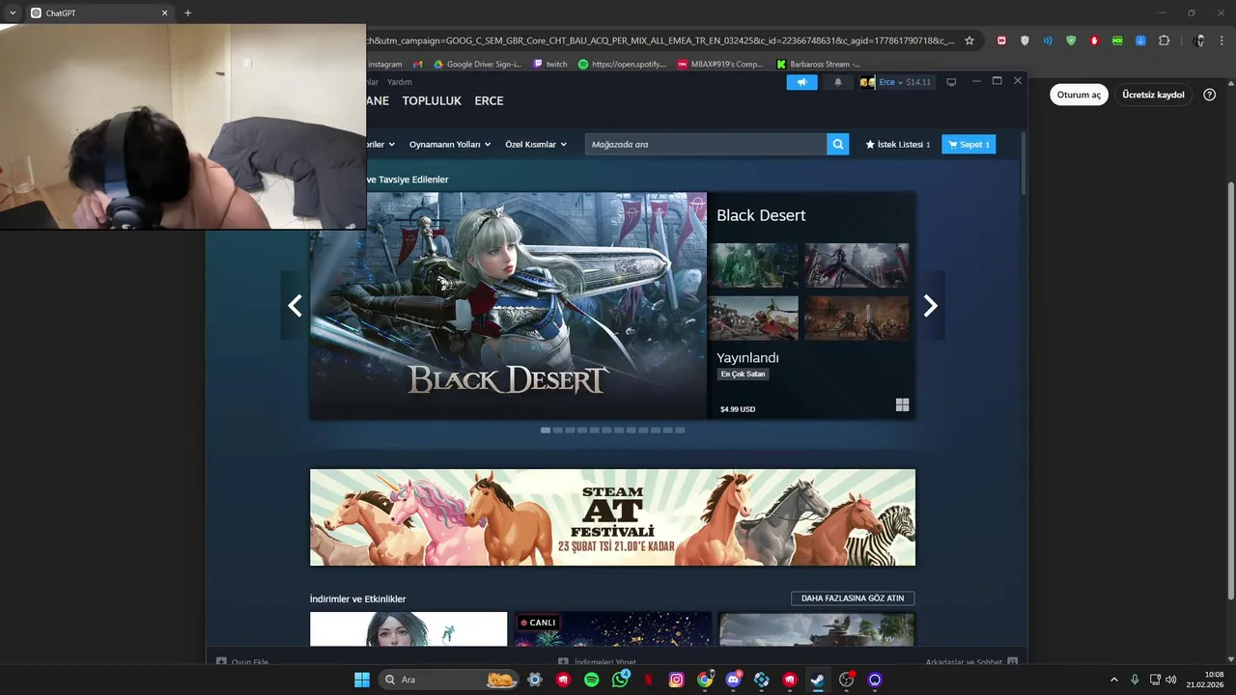Open the Steam notifications bell
1236x695 pixels.
[x=837, y=82]
